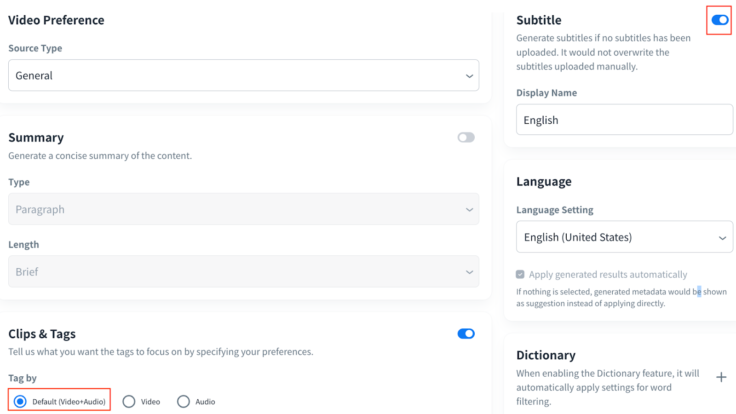The width and height of the screenshot is (736, 414).
Task: Click the Clips & Tags heading
Action: (x=42, y=334)
